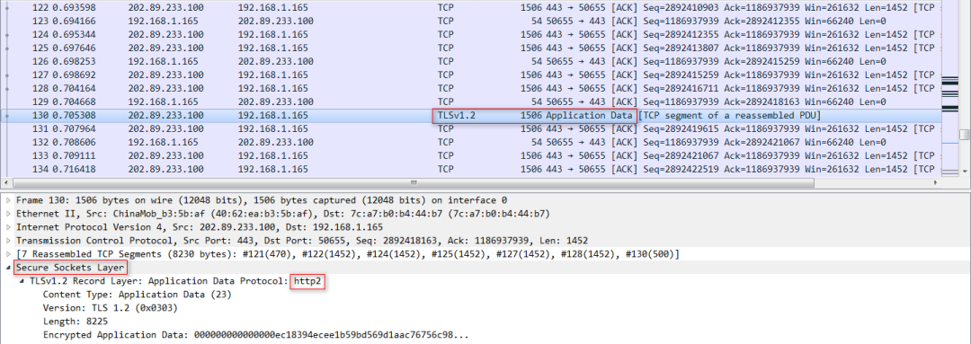Expand the 7 Reassembled TCP Segments node
This screenshot has height=344, width=971.
[7, 254]
